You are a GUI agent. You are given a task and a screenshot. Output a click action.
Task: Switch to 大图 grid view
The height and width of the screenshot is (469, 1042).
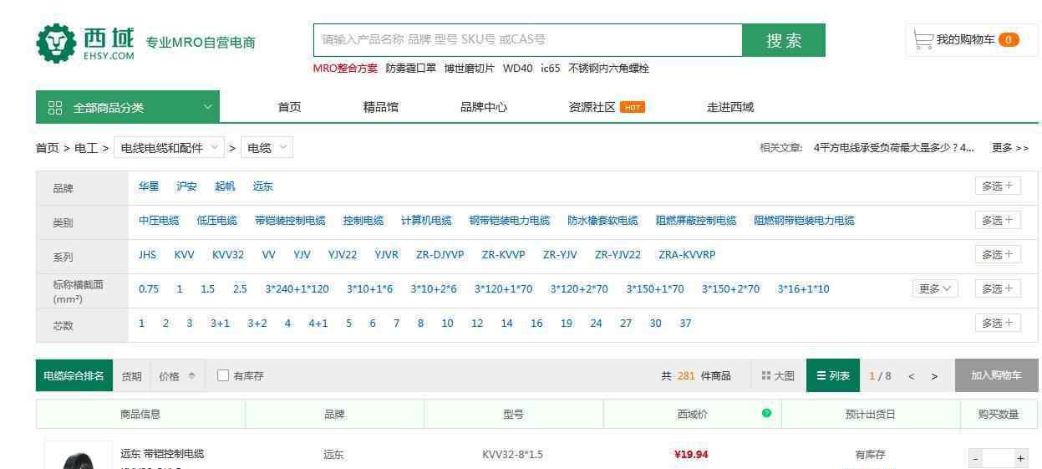(x=778, y=376)
